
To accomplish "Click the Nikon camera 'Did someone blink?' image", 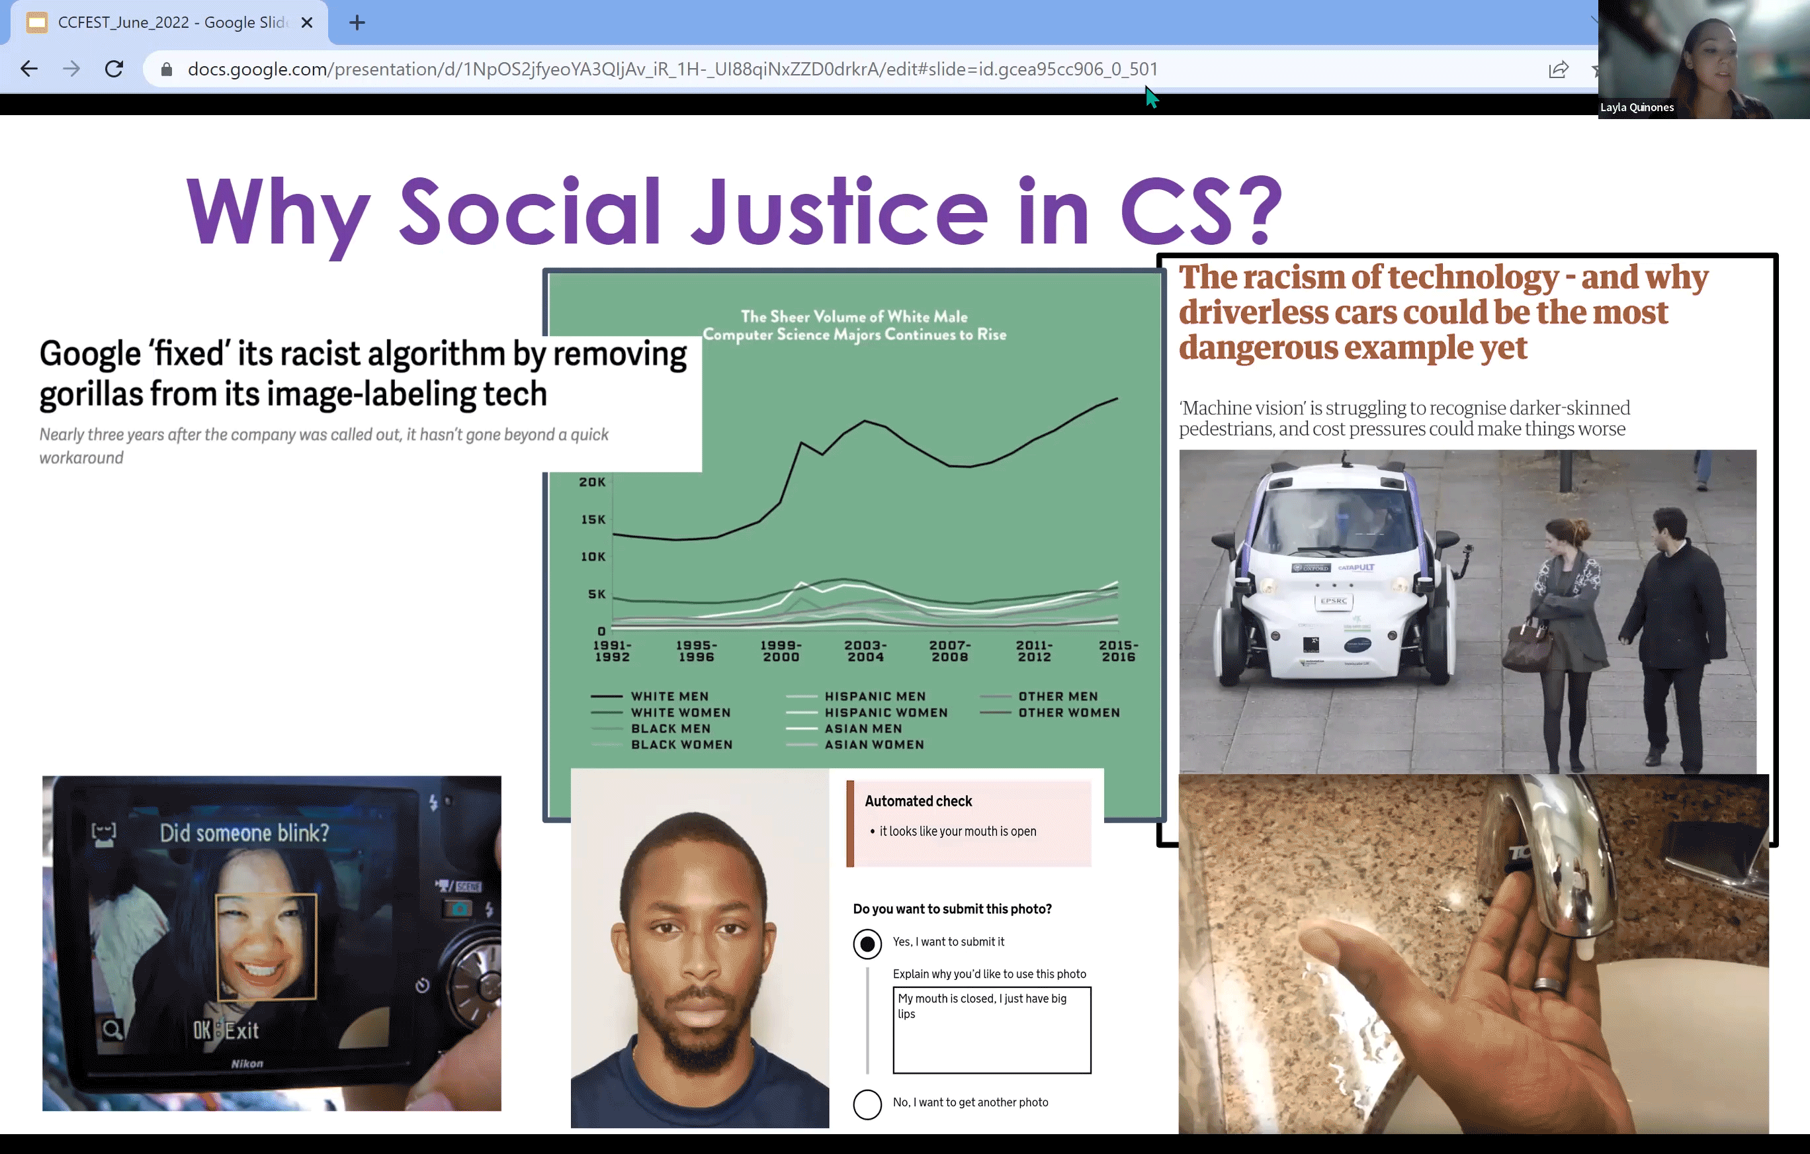I will [271, 943].
